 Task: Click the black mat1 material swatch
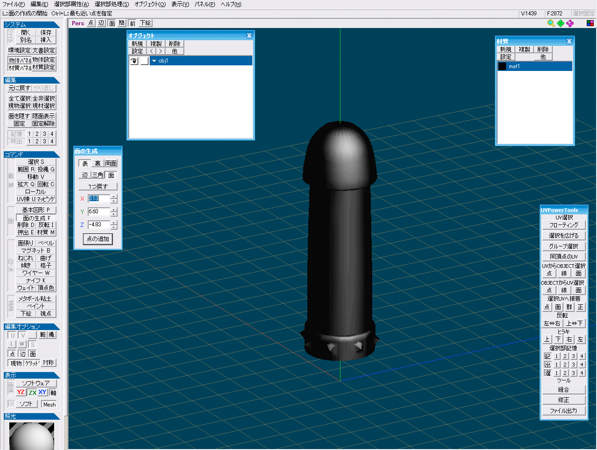point(502,66)
